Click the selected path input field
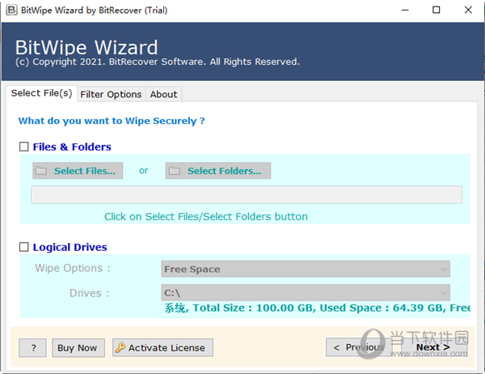The image size is (485, 374). point(247,194)
